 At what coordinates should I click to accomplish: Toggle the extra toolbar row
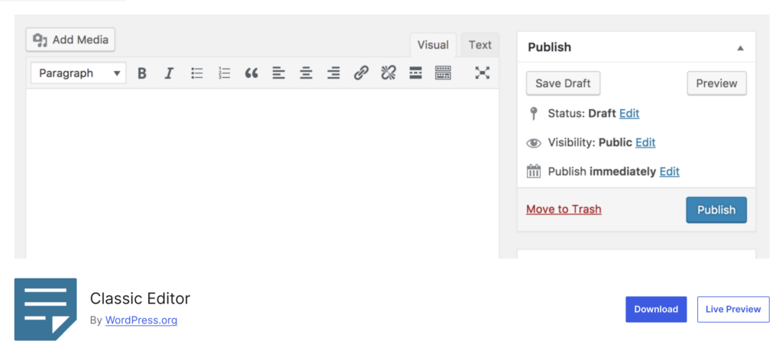coord(443,73)
